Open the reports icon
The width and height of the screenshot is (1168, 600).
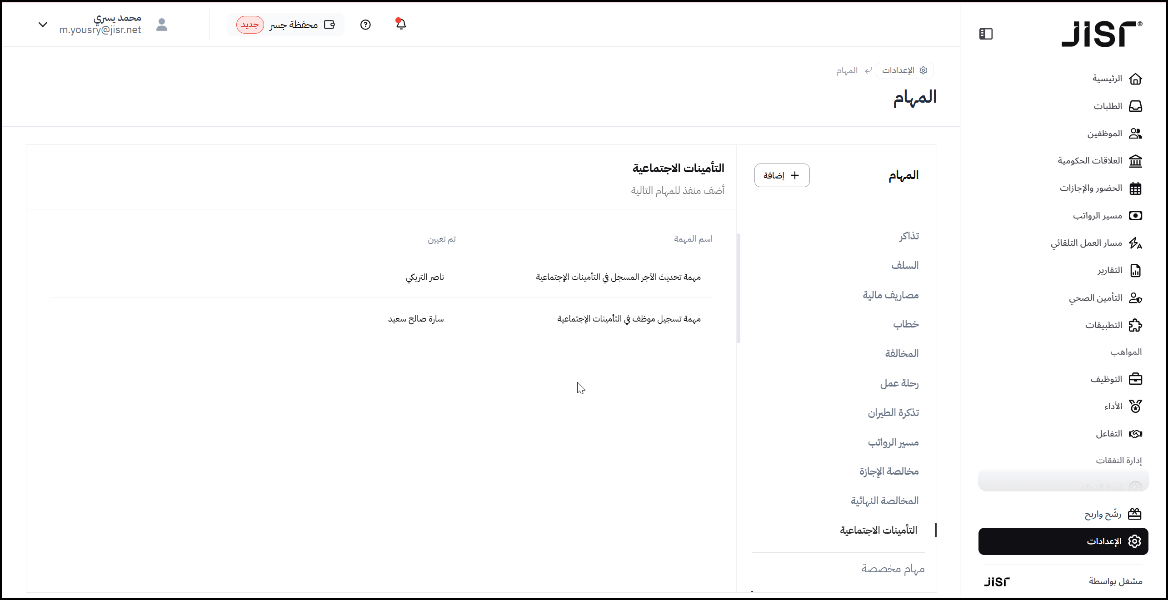[1135, 271]
